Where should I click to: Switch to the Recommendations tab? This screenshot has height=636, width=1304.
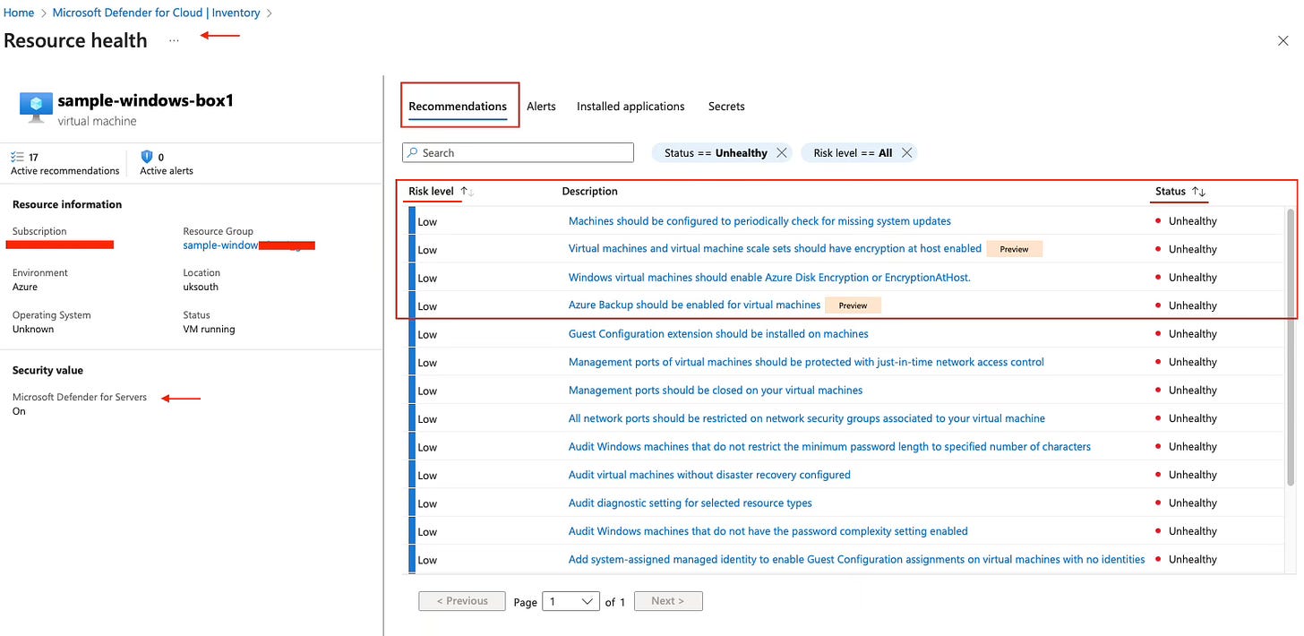point(458,107)
